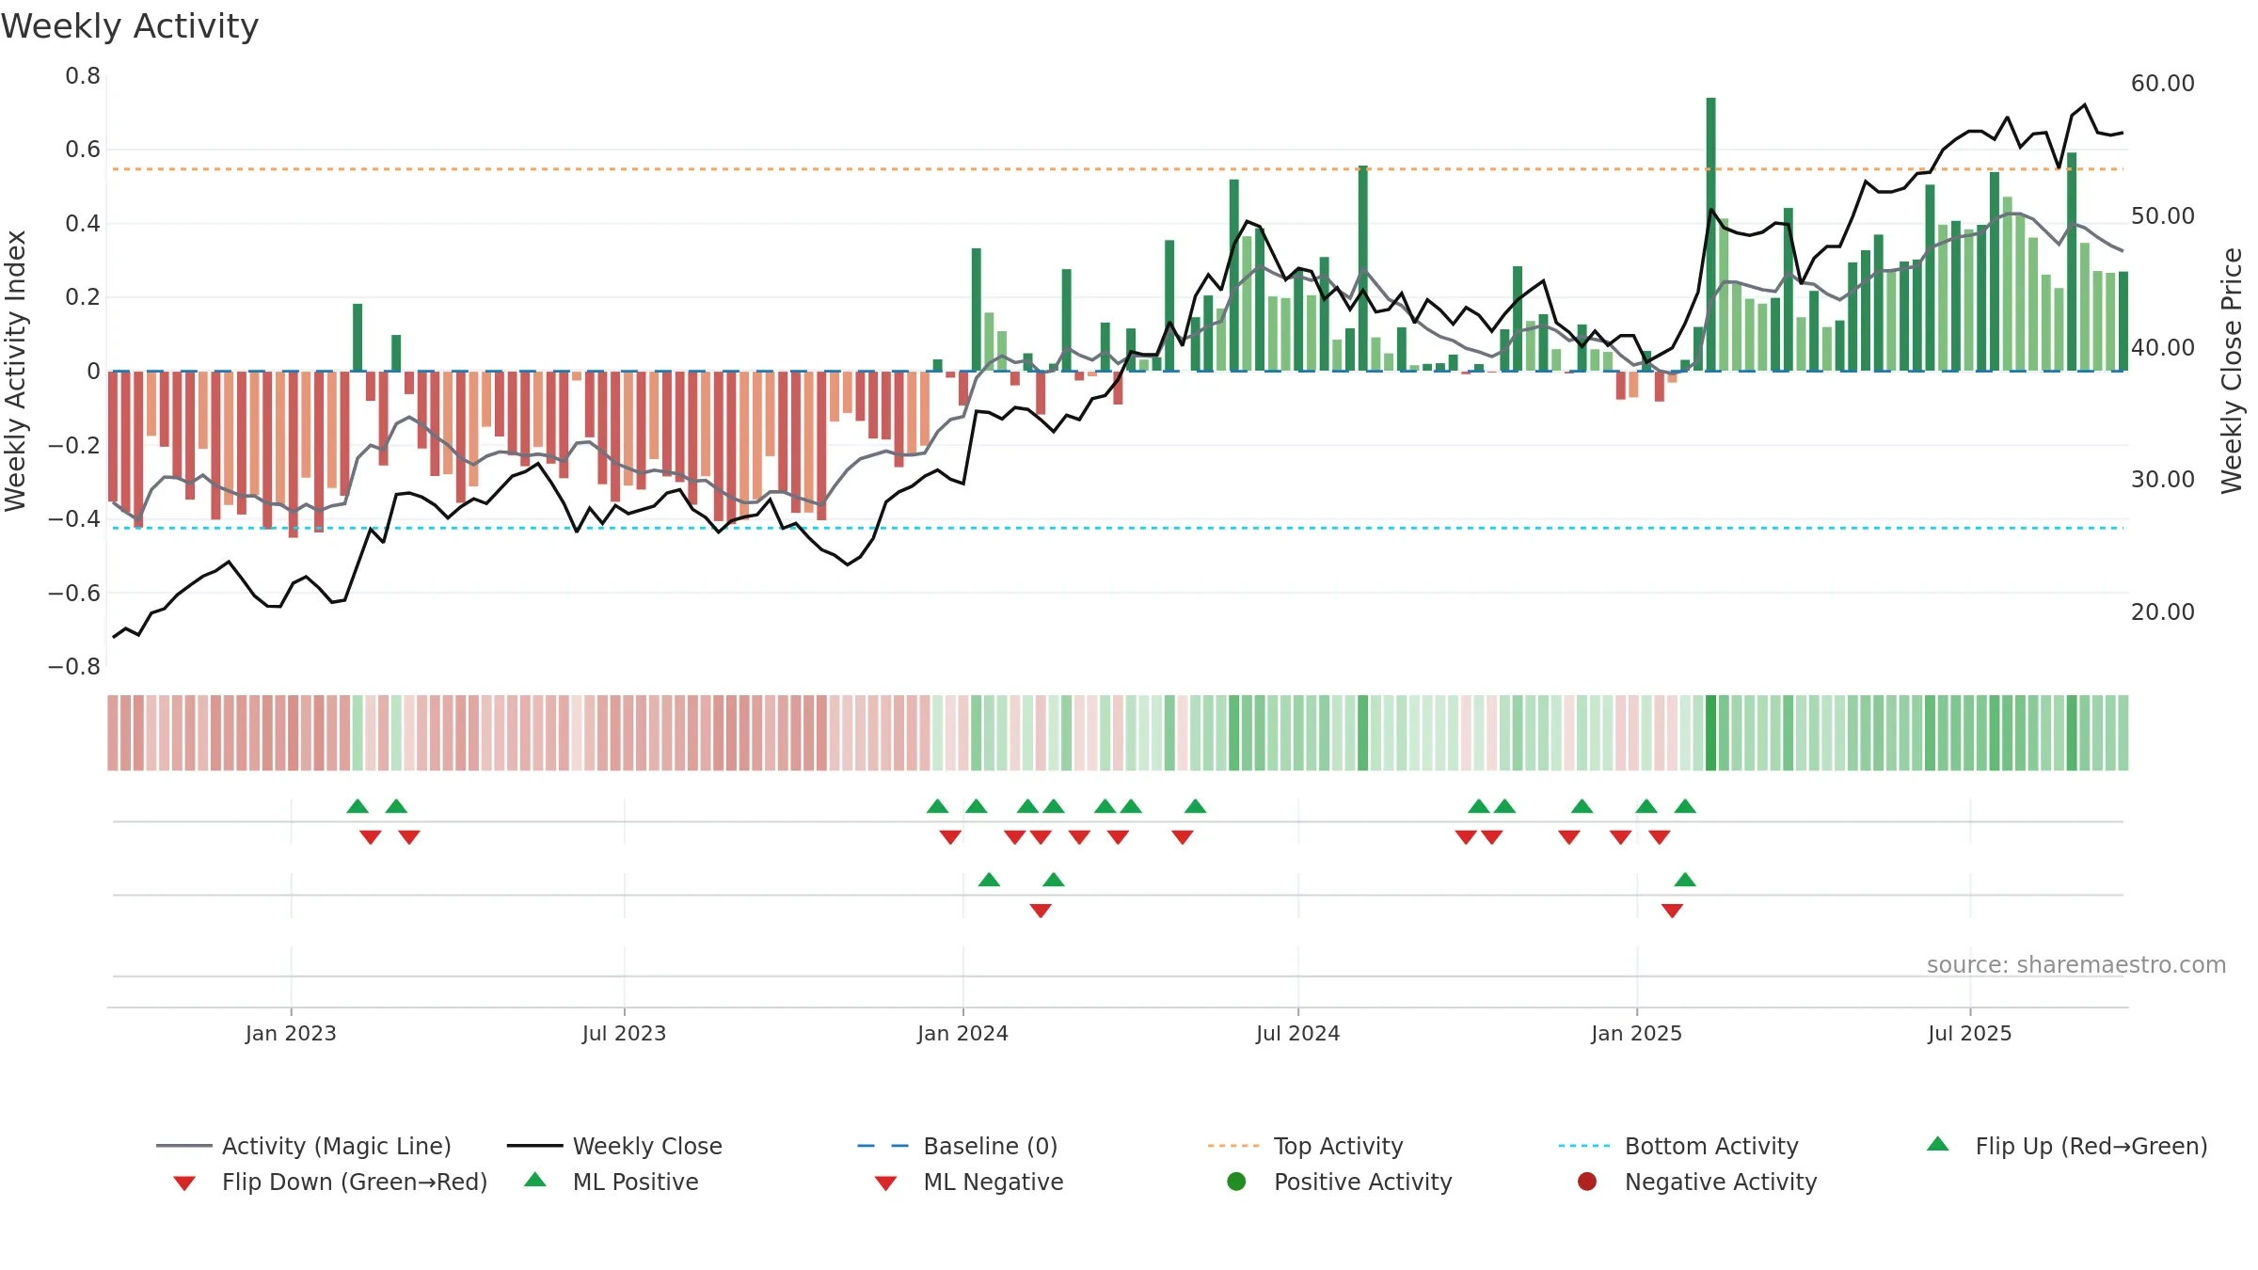Click the cyan dotted Bottom Activity line
The width and height of the screenshot is (2258, 1270).
(x=1117, y=528)
